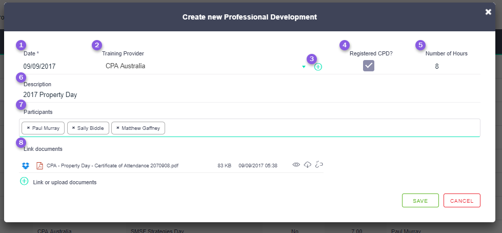Click the Date input field

pos(51,66)
